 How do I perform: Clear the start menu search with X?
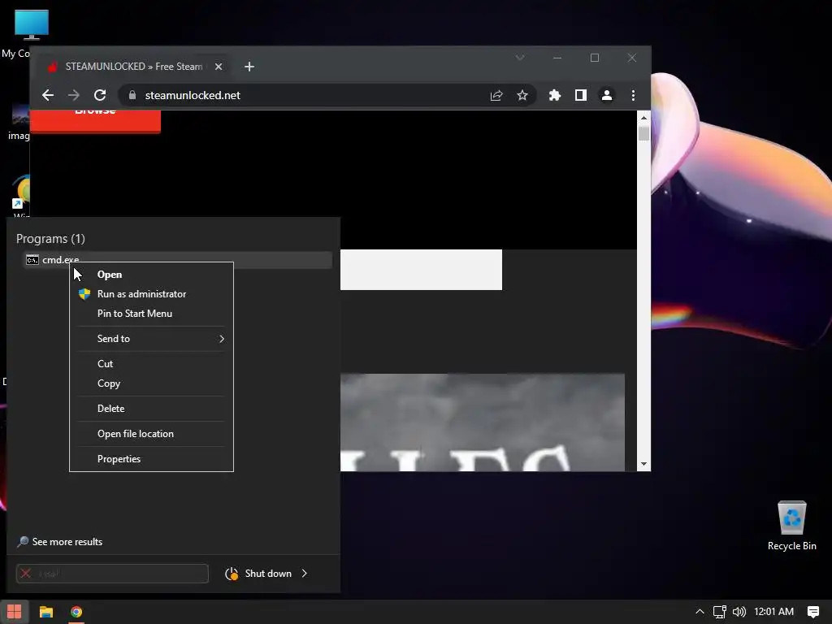click(25, 573)
